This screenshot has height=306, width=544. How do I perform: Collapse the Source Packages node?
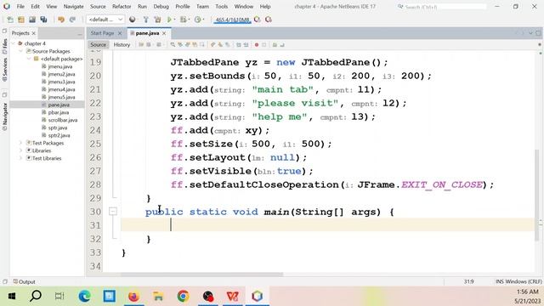click(20, 51)
